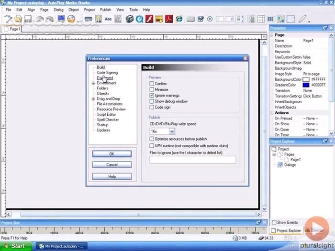Expand the Drag and Drop node
Viewport: 335px width, 251px height.
(x=93, y=99)
